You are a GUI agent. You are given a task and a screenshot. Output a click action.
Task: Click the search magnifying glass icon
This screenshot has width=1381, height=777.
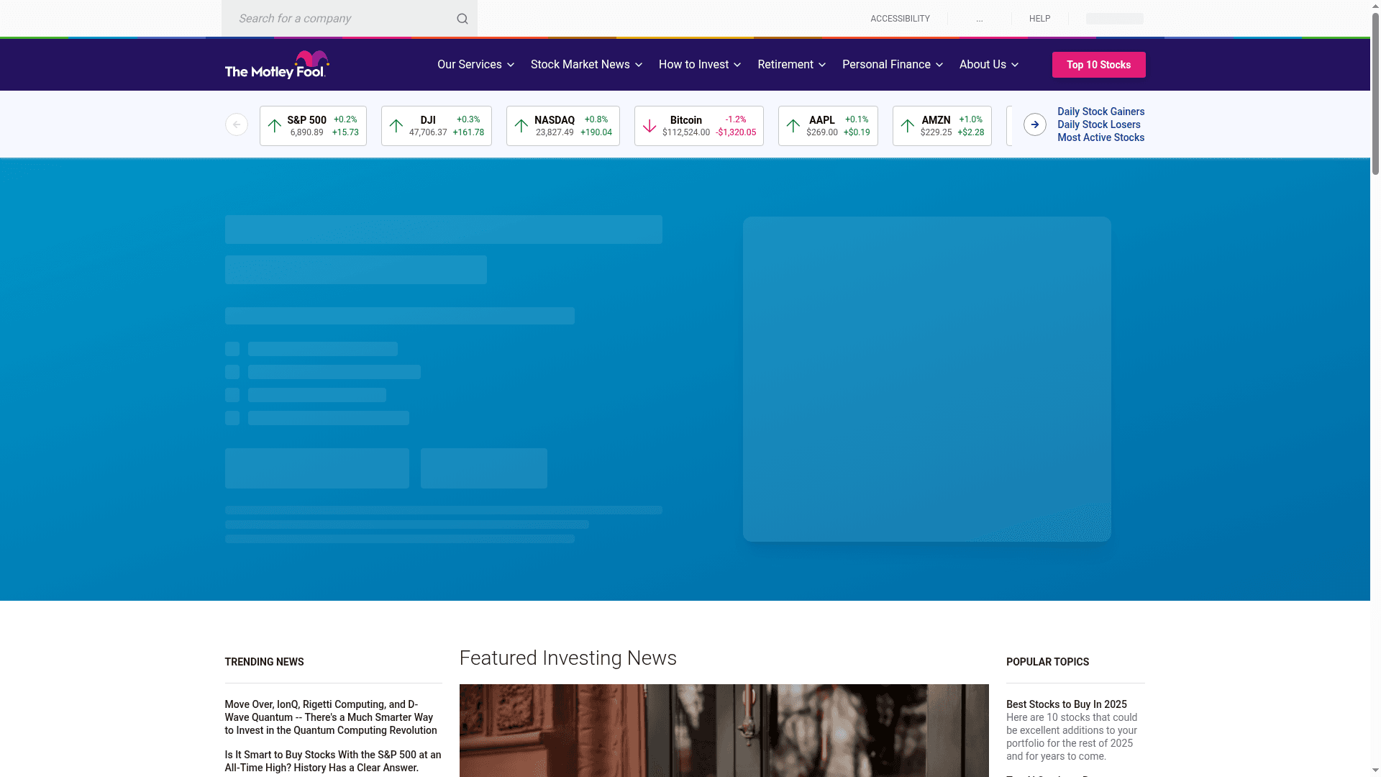462,18
